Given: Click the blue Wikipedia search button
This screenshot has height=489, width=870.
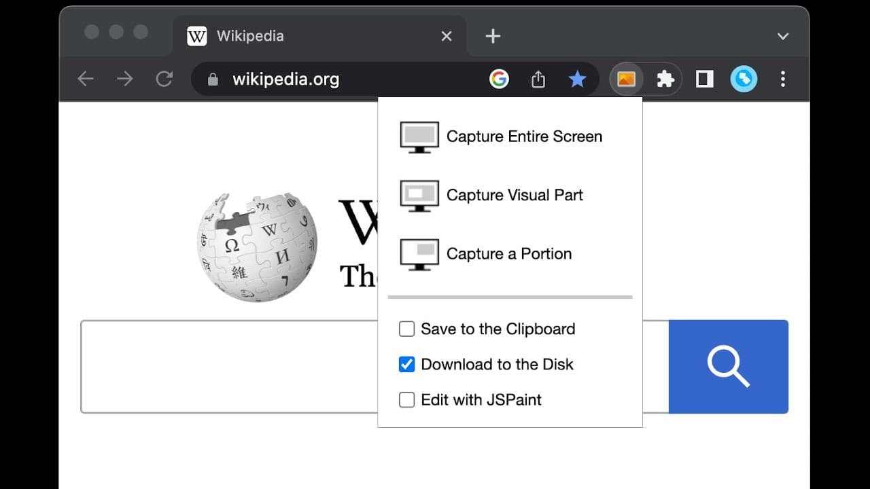Looking at the screenshot, I should [729, 367].
